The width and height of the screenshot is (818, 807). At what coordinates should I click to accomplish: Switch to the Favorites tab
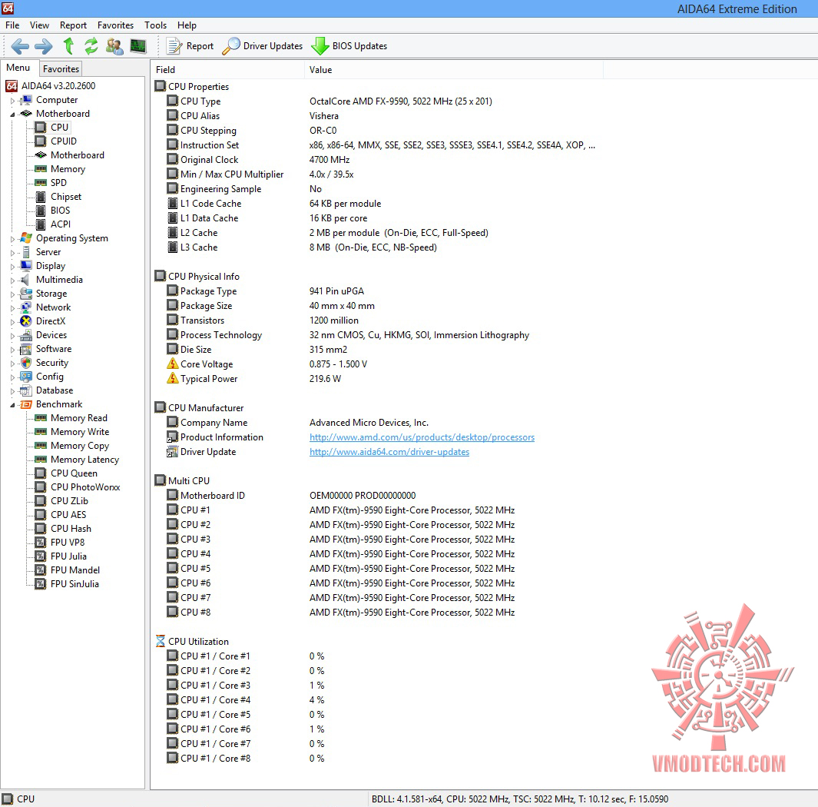[61, 69]
